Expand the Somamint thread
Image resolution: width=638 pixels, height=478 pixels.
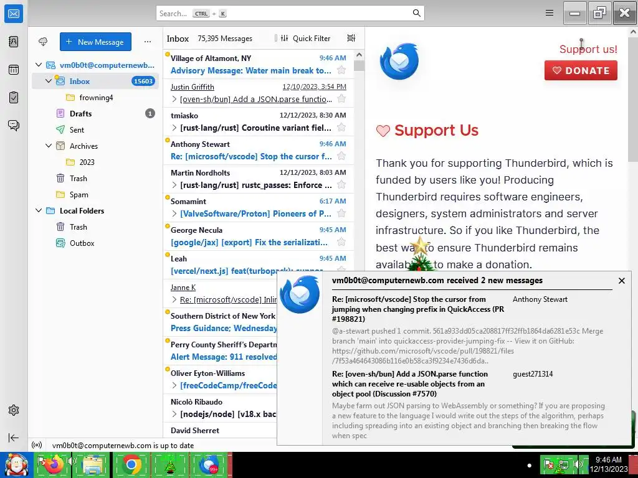174,214
